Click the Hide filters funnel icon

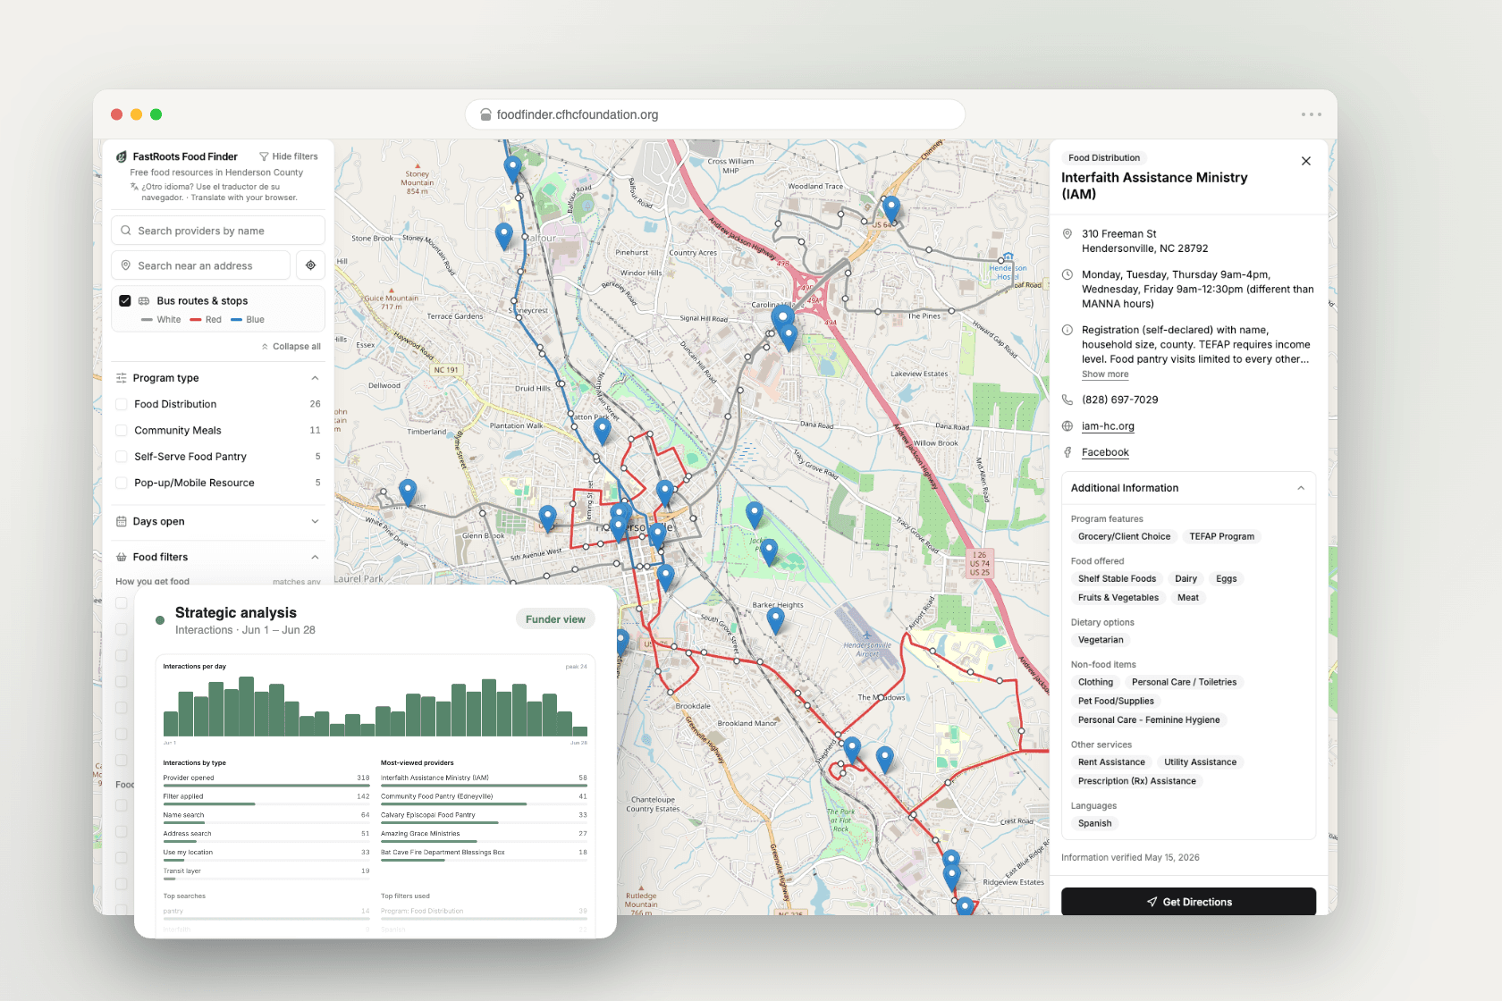click(x=264, y=156)
